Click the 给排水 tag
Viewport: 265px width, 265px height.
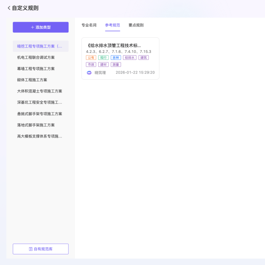(129, 57)
